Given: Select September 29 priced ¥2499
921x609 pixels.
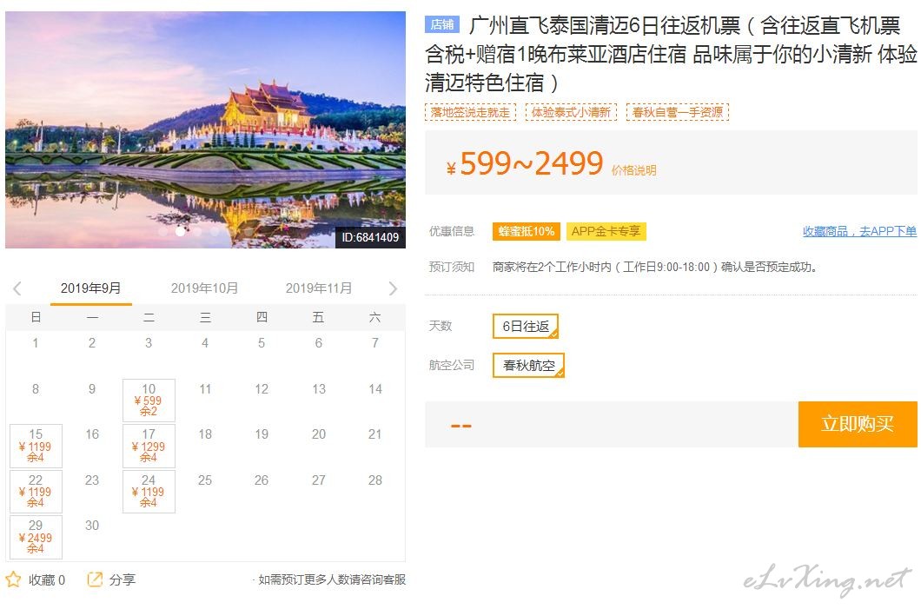Looking at the screenshot, I should coord(36,537).
